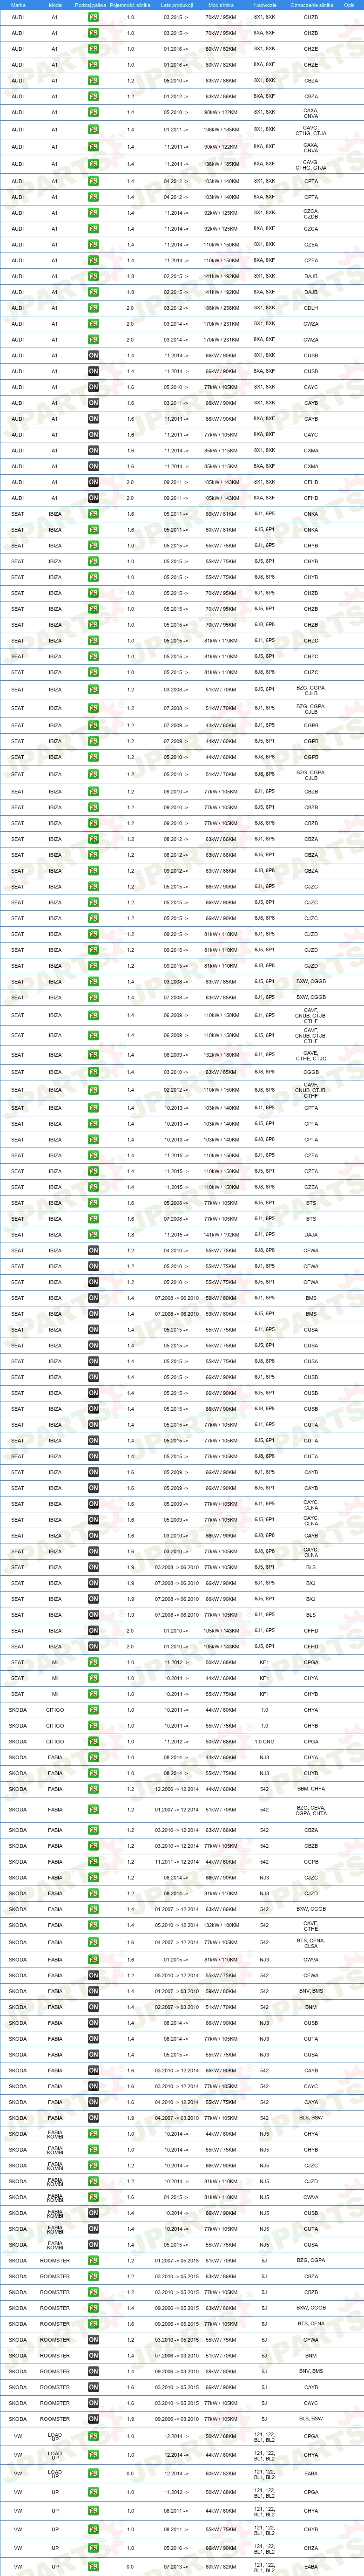Click the PB icon in Skoda Citigo CHYA row
Image resolution: width=364 pixels, height=2576 pixels.
[x=93, y=1710]
